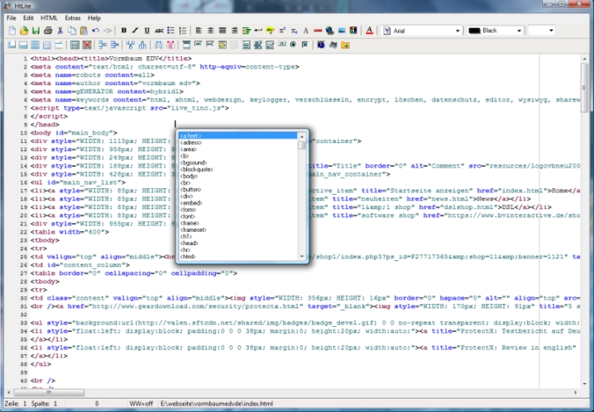This screenshot has height=412, width=594.
Task: Open the Arial font dropdown
Action: pyautogui.click(x=456, y=31)
